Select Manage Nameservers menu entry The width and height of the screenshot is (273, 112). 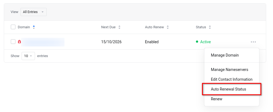230,70
